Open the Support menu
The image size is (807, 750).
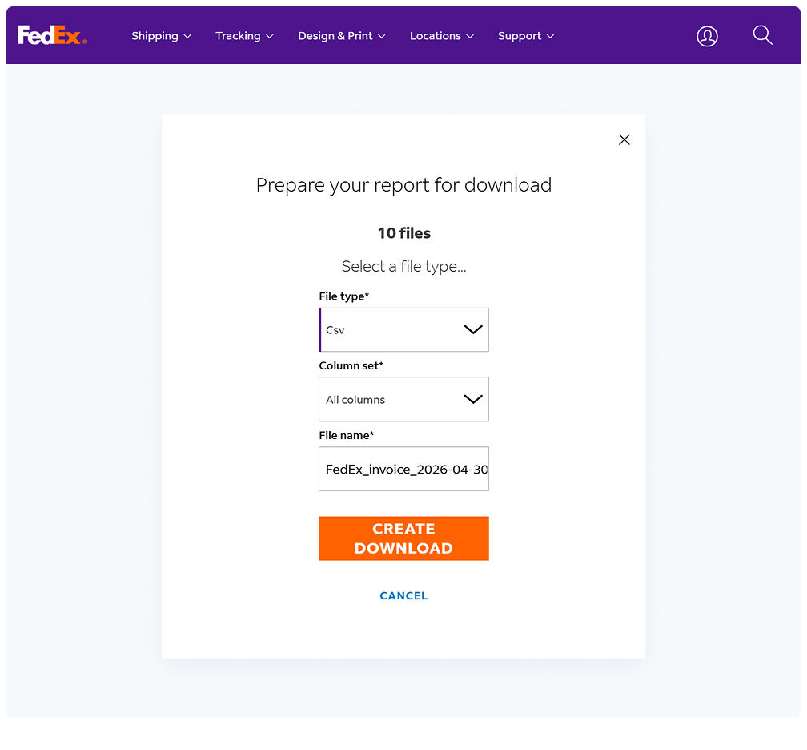[526, 36]
